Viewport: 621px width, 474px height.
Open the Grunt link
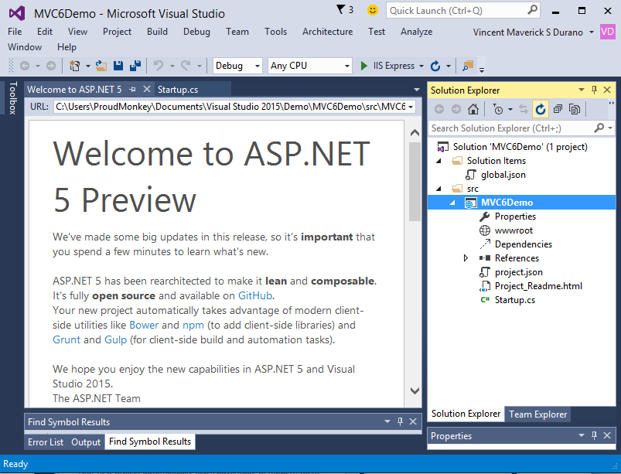tap(67, 339)
